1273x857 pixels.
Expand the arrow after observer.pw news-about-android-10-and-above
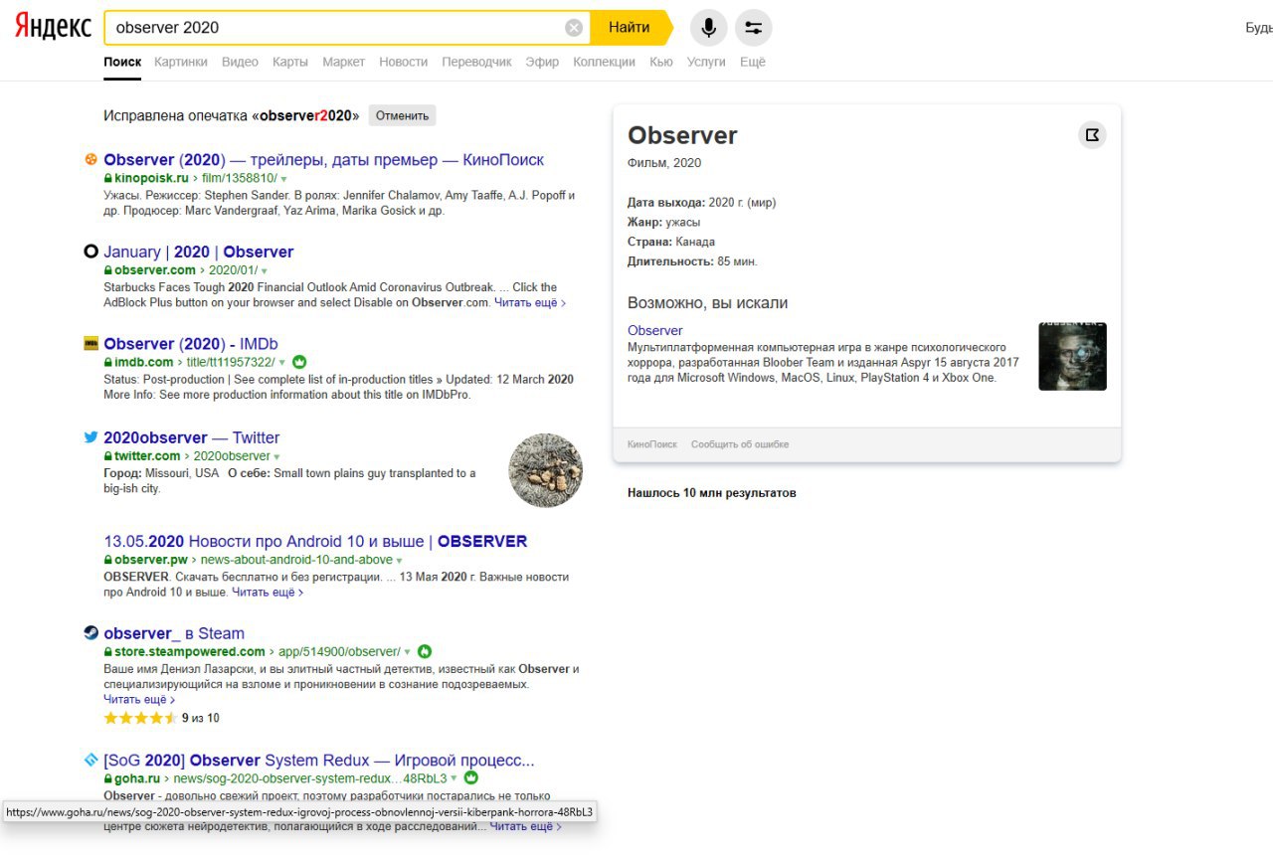[x=400, y=561]
